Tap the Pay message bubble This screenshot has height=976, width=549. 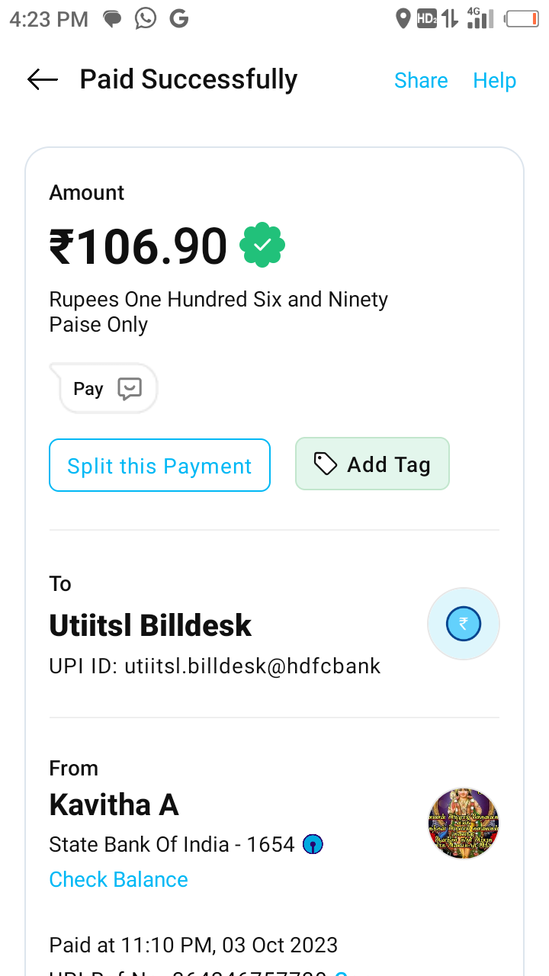[104, 389]
